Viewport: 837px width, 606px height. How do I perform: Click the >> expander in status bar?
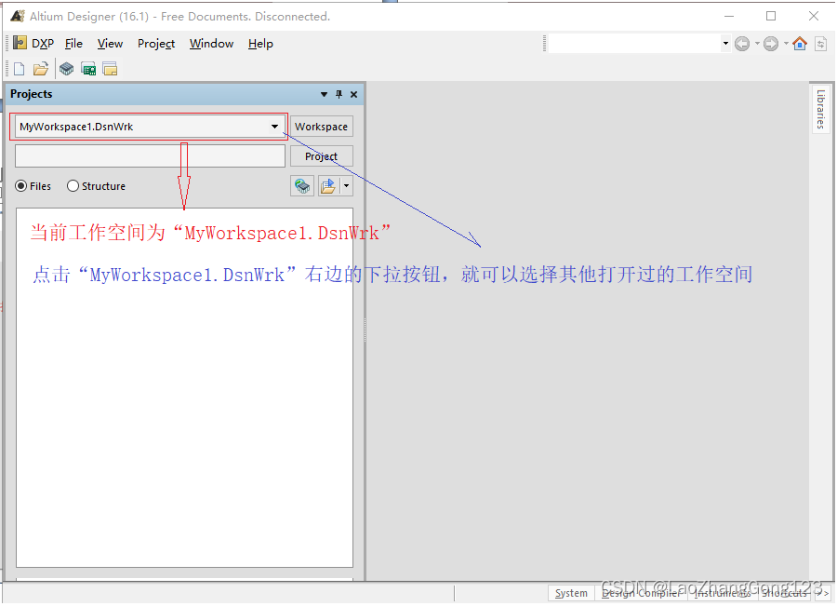[x=823, y=593]
